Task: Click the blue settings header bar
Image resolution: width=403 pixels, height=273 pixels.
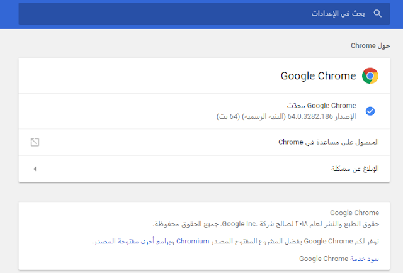Action: pos(201,14)
